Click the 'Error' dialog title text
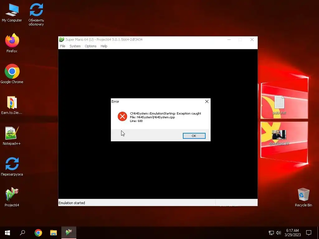The height and width of the screenshot is (239, 319). point(115,101)
